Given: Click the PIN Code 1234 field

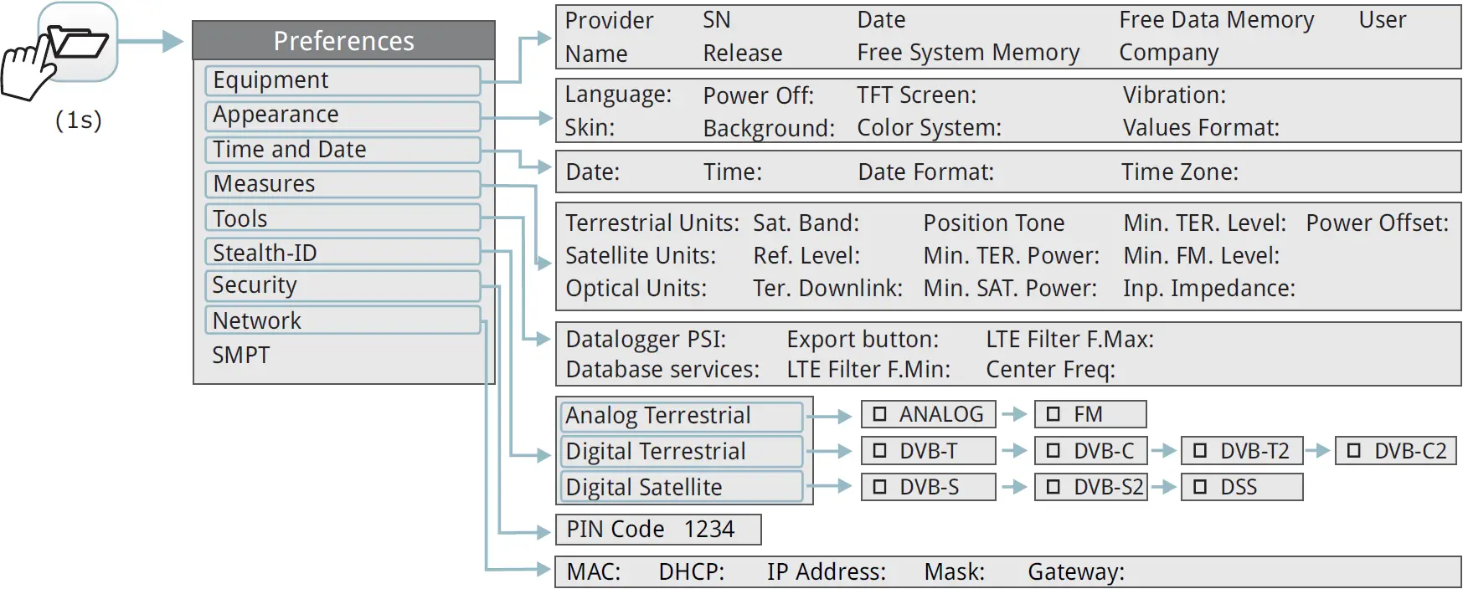Looking at the screenshot, I should (658, 530).
